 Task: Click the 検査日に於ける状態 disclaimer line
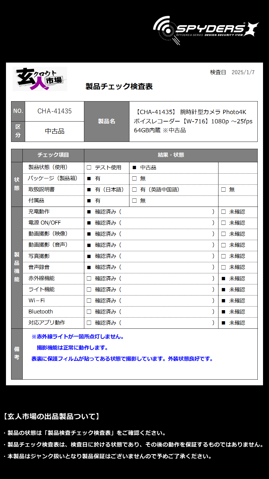(133, 445)
